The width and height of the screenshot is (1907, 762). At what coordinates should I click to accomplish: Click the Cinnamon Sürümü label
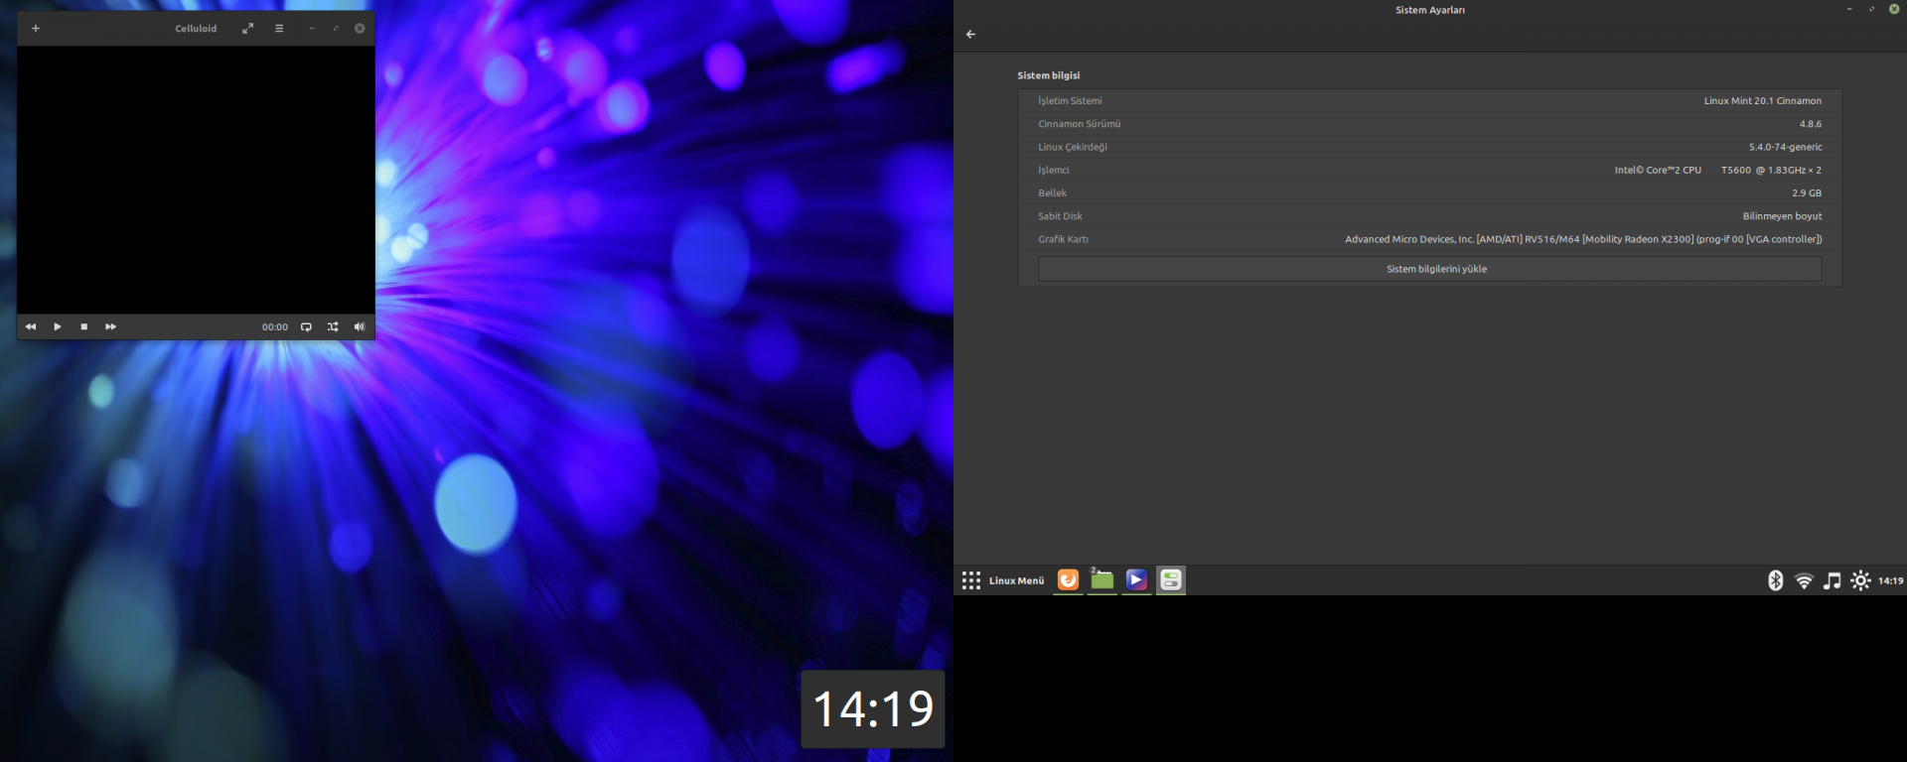(1080, 124)
